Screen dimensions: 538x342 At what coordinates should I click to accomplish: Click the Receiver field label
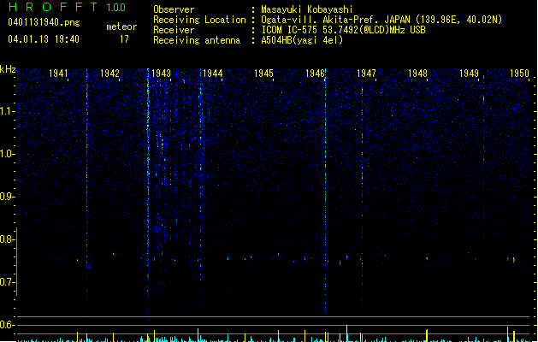click(174, 30)
